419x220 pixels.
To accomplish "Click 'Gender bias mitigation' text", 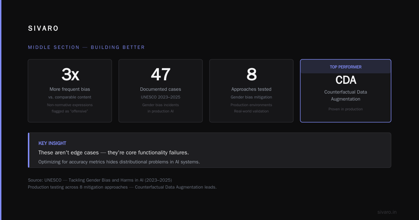I will [251, 97].
